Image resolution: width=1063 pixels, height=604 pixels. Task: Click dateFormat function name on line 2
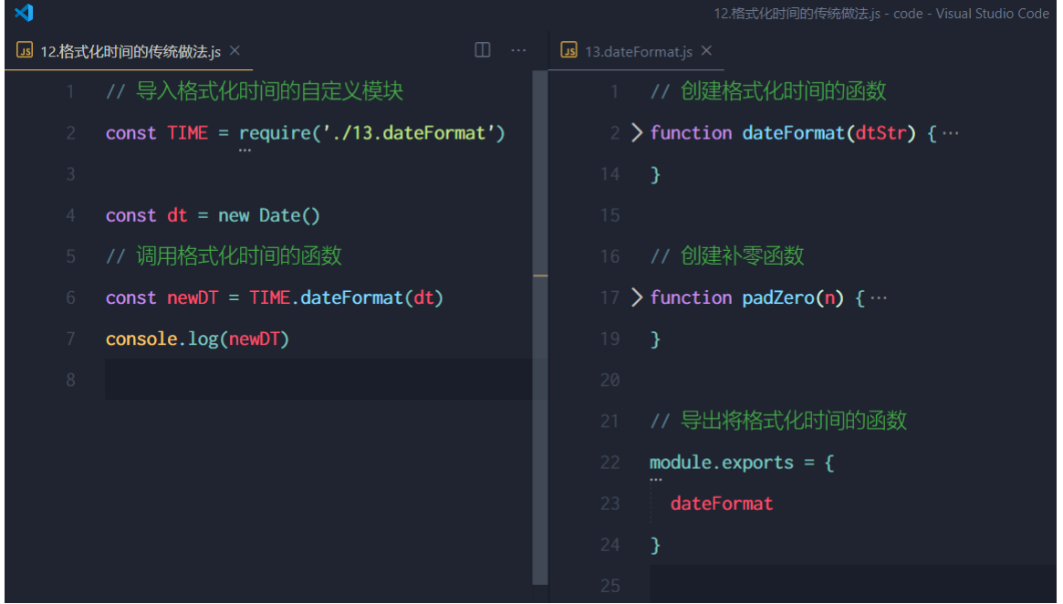pos(793,133)
